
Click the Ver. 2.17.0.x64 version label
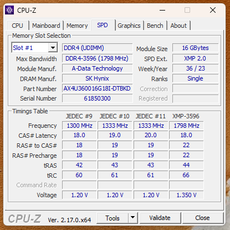(69, 220)
